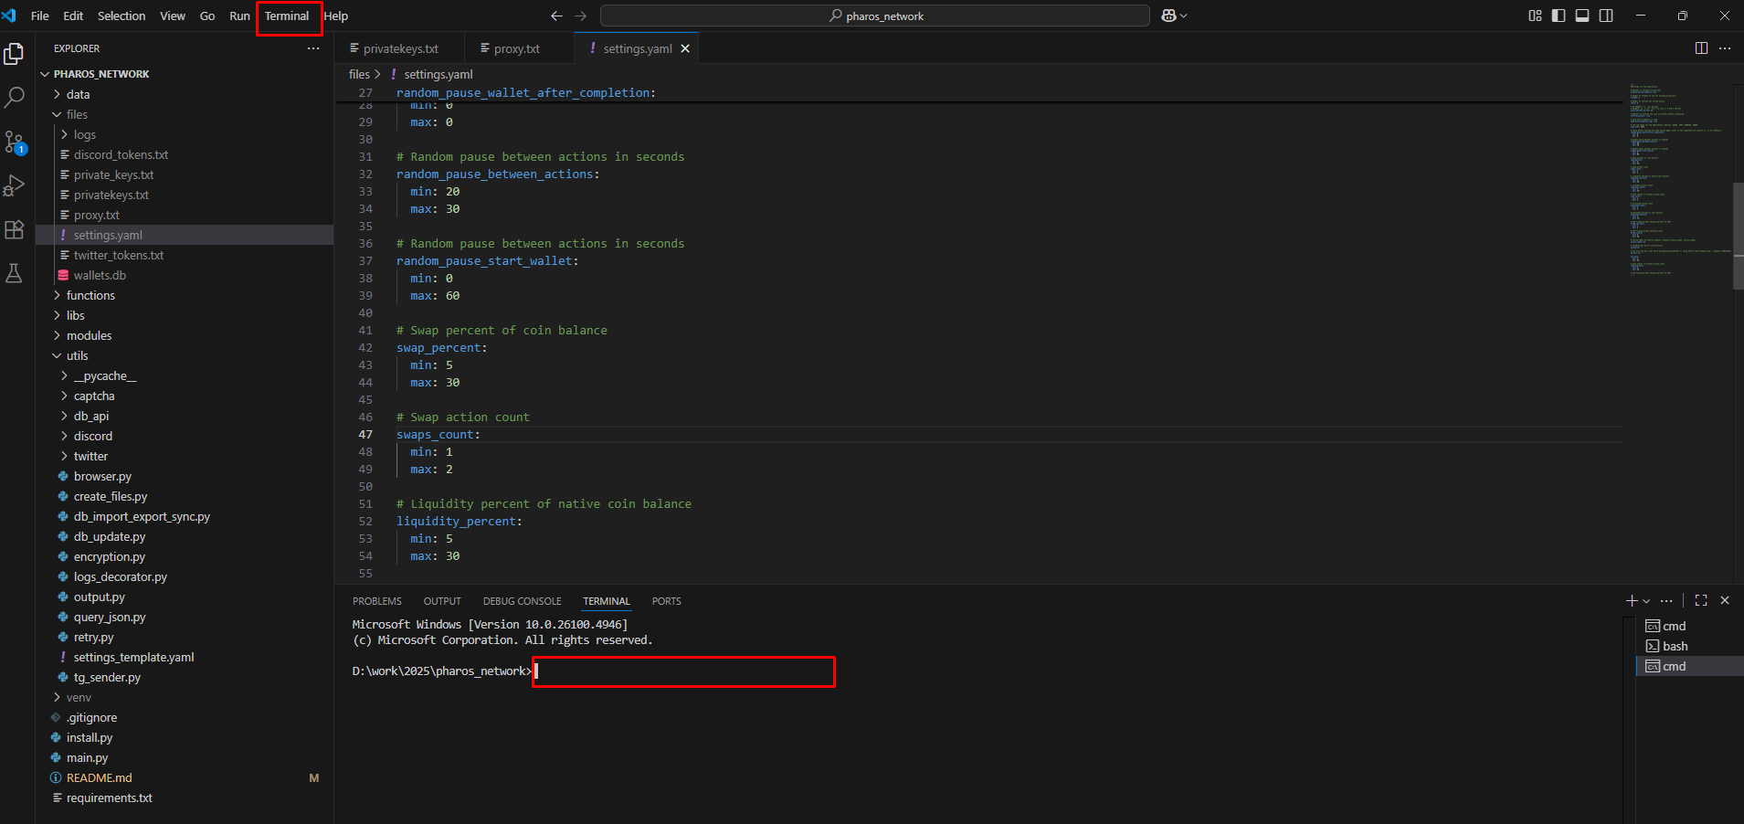Open the Terminal menu

point(287,16)
